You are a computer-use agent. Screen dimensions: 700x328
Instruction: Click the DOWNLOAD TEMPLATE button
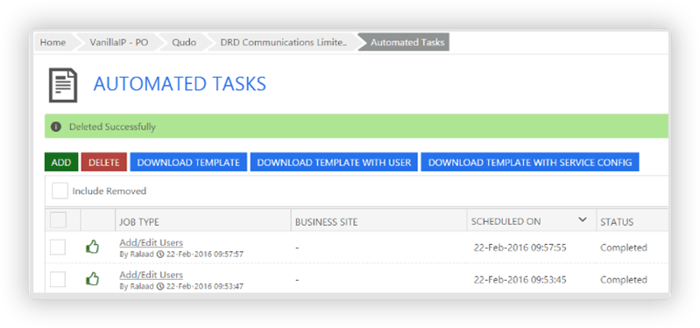point(188,162)
